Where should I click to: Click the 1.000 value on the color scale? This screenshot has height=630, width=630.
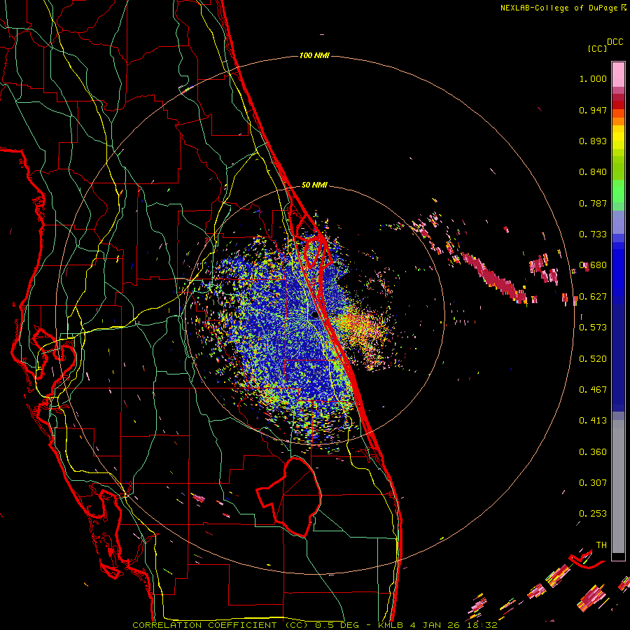tap(593, 78)
